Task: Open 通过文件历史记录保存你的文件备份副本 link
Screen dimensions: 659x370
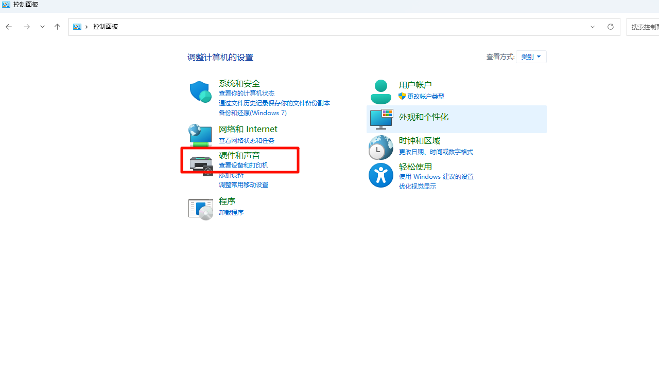Action: tap(274, 103)
